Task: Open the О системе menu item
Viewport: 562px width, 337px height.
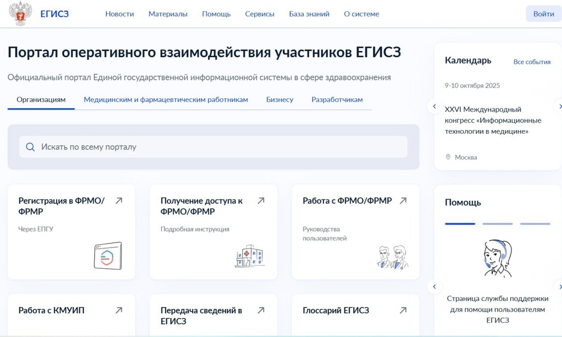Action: click(362, 14)
